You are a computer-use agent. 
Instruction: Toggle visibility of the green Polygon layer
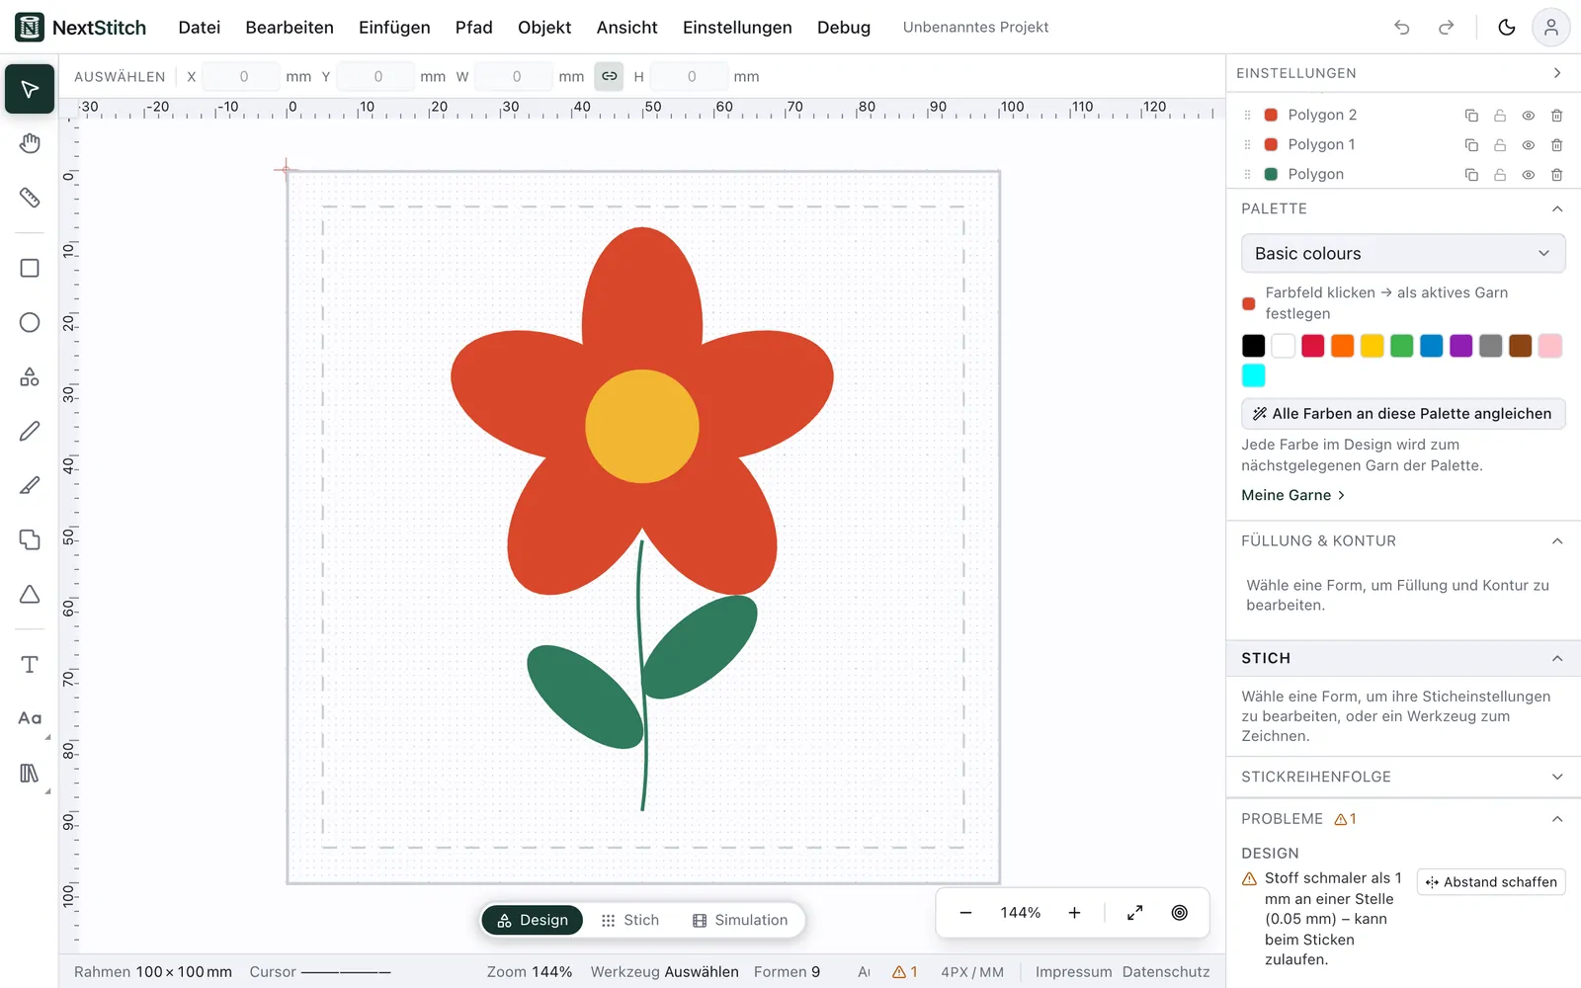pyautogui.click(x=1528, y=175)
